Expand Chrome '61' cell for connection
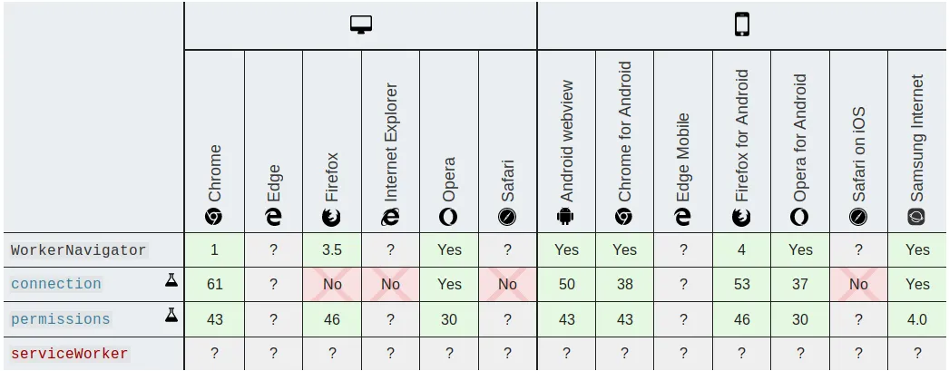The height and width of the screenshot is (371, 949). coord(215,285)
